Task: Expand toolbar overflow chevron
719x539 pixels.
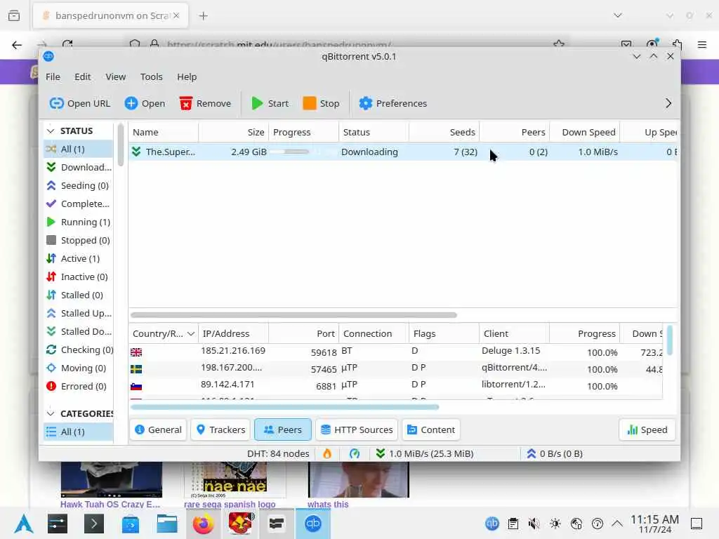Action: tap(668, 104)
